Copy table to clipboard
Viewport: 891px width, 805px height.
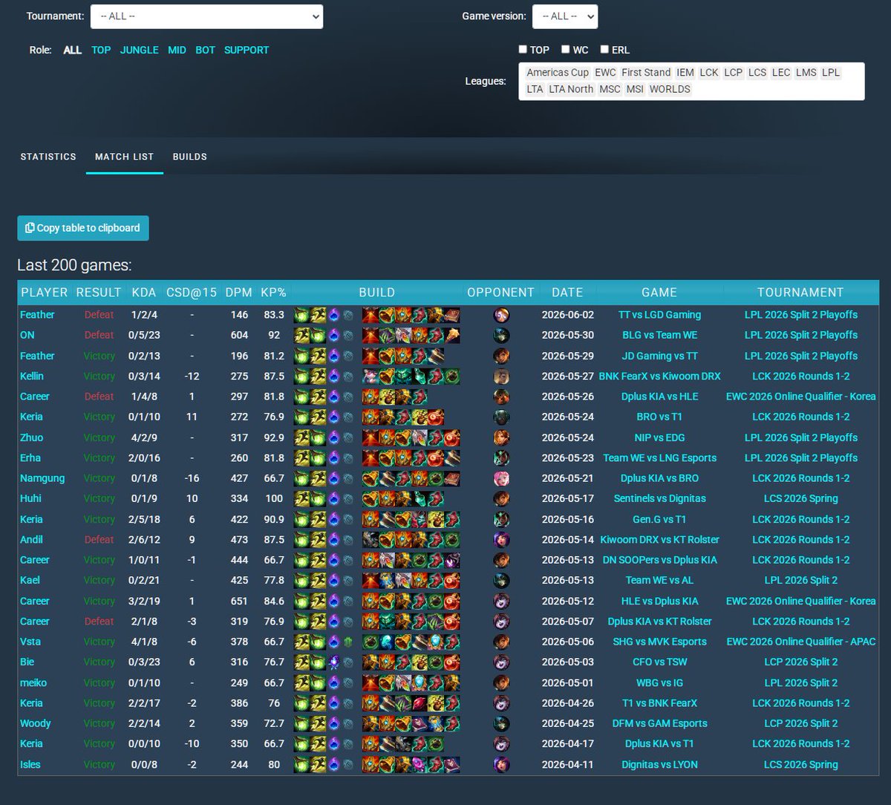(x=83, y=228)
